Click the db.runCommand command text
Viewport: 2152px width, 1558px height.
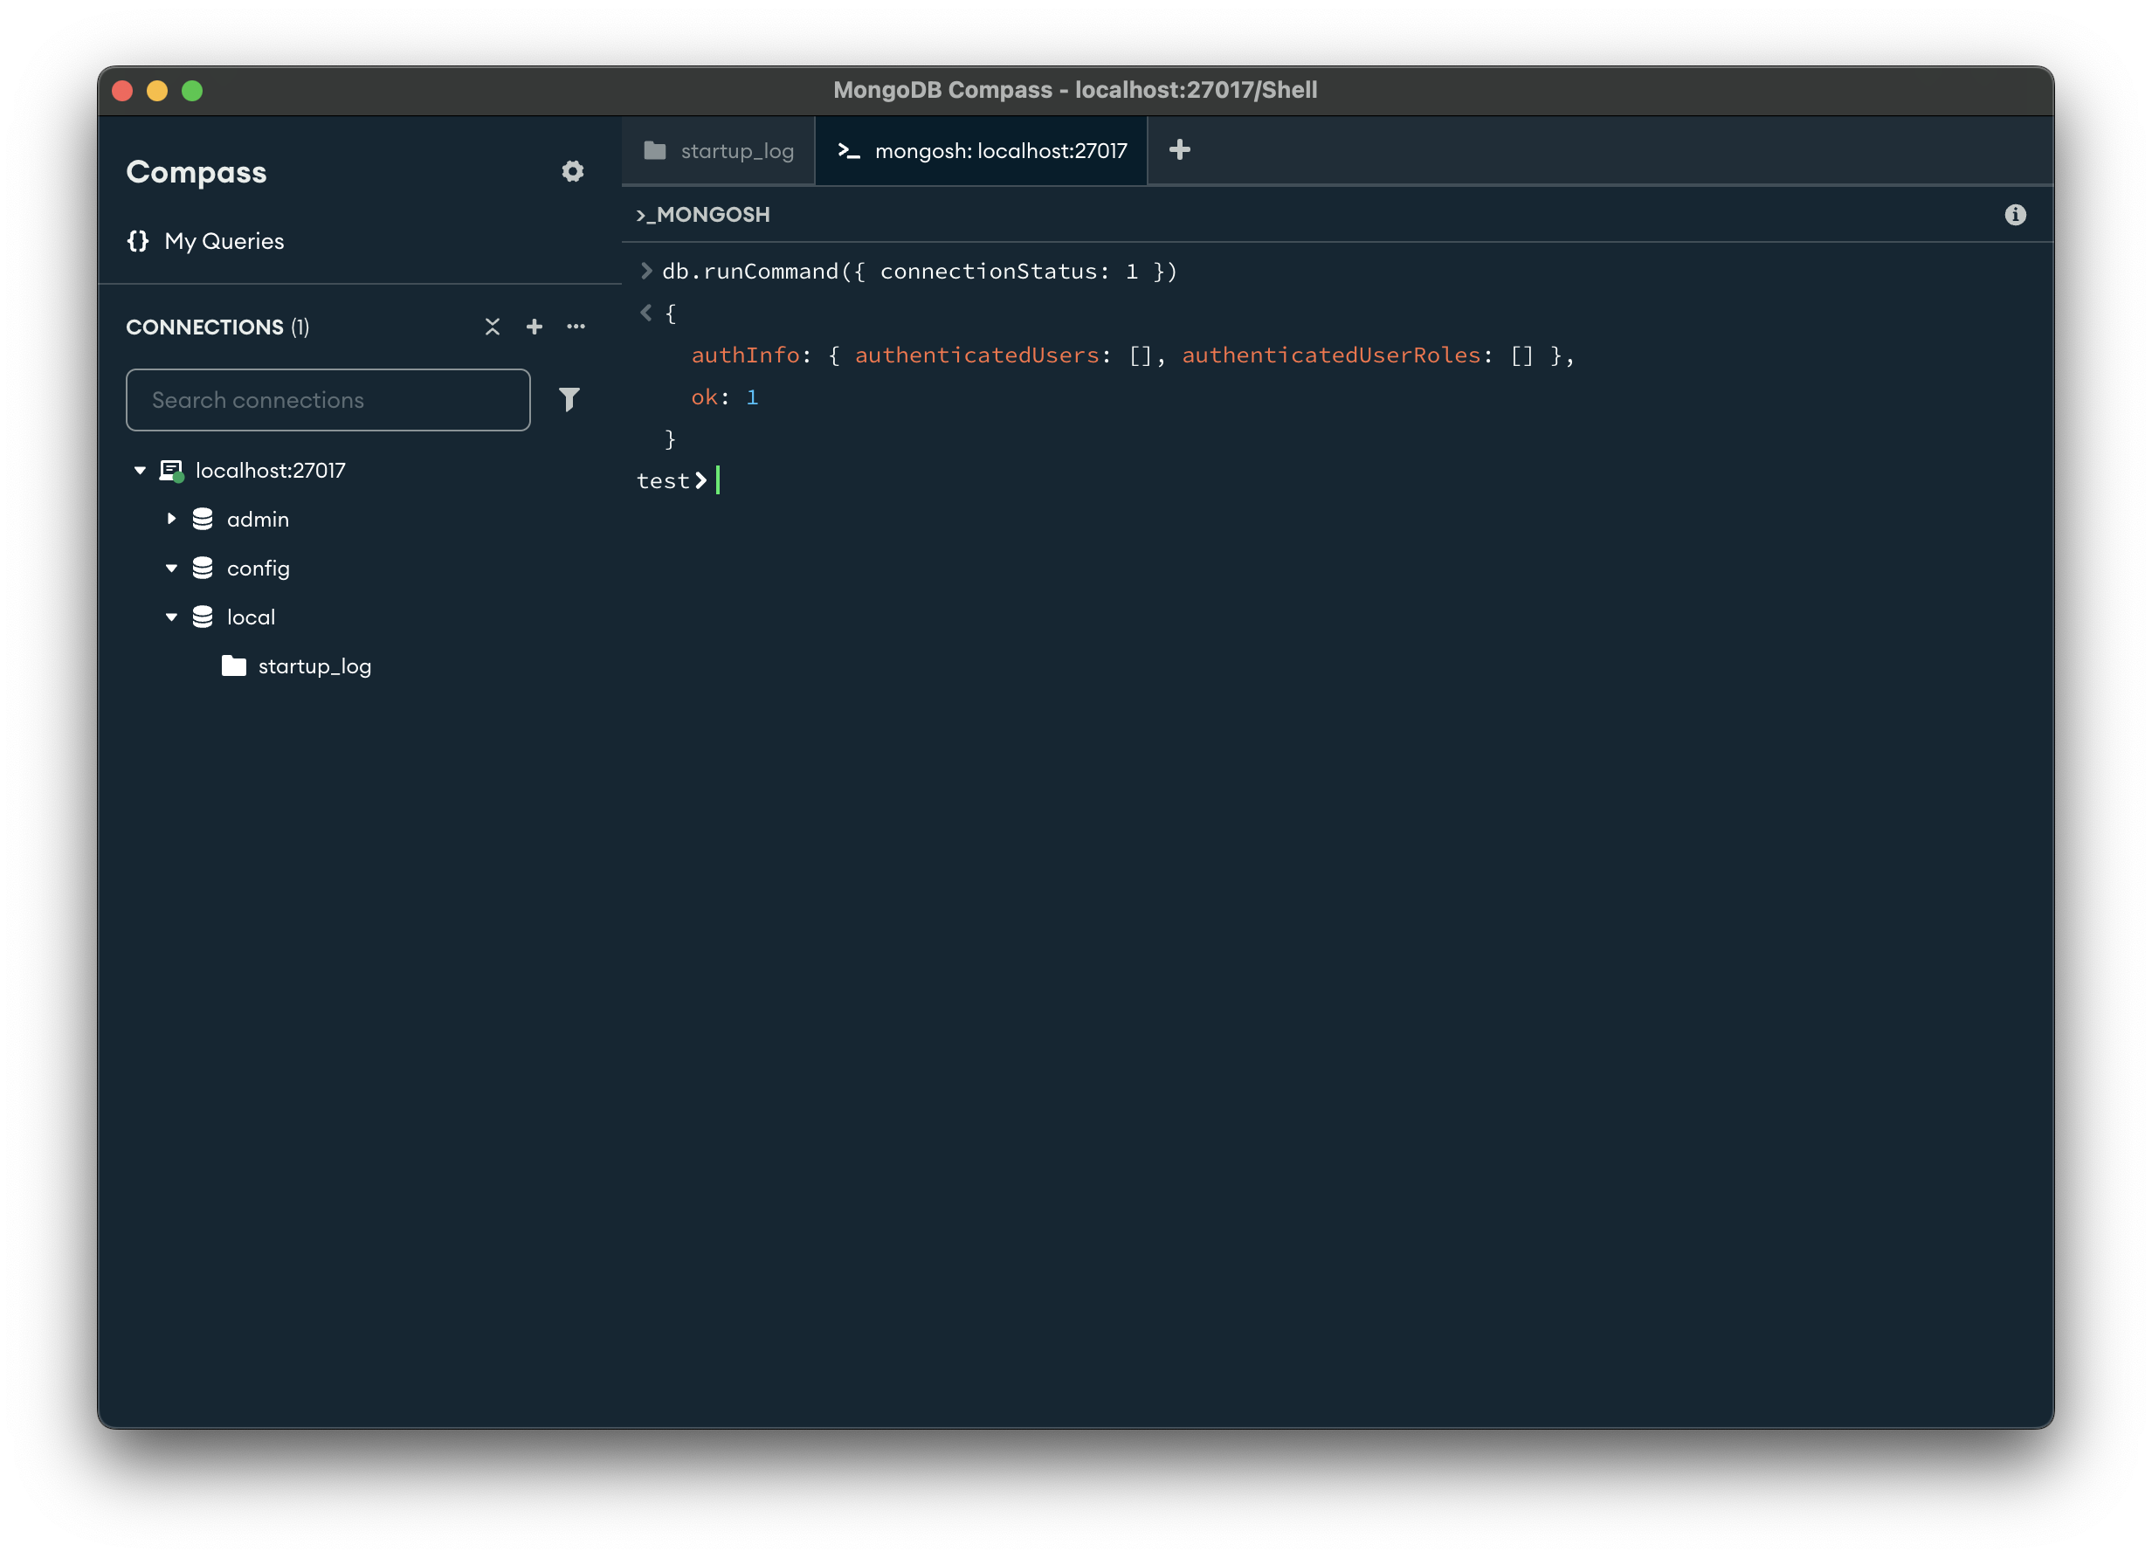[x=920, y=272]
